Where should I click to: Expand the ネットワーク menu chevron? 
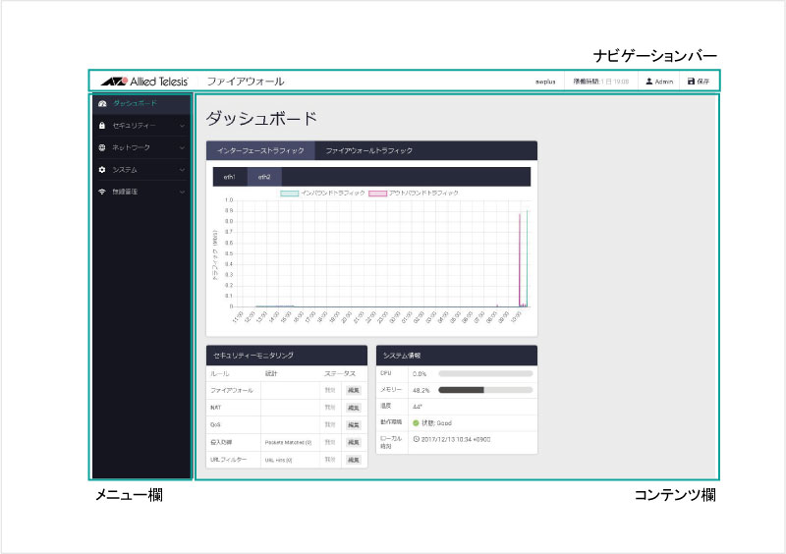click(182, 148)
